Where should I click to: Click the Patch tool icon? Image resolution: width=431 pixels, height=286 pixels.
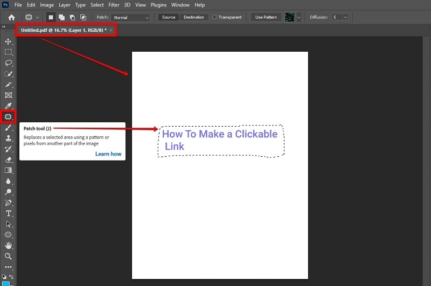pos(9,116)
